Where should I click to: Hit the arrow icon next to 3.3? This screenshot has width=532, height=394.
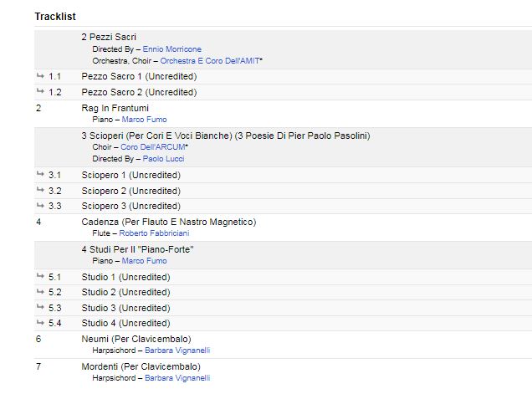coord(41,205)
